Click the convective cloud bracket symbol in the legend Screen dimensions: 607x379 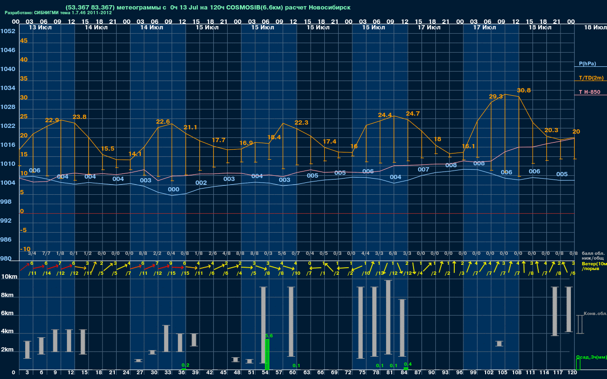tap(579, 325)
